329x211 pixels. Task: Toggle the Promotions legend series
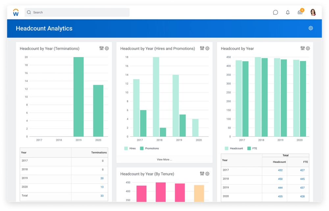pos(149,149)
